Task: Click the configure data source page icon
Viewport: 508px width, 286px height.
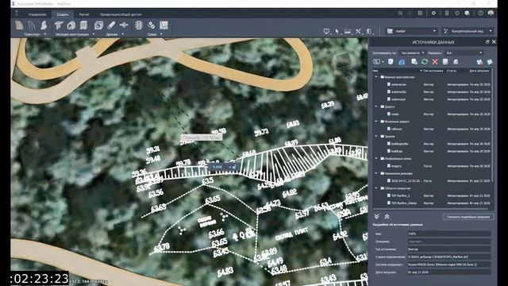Action: pos(445,62)
